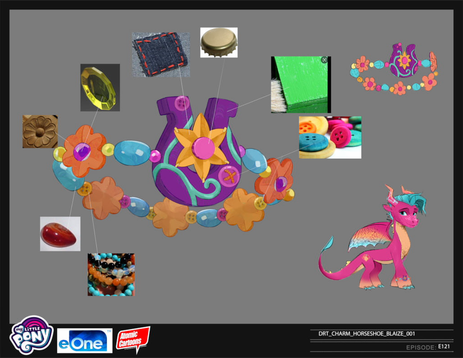Image resolution: width=463 pixels, height=358 pixels.
Task: Select the eOne logo
Action: point(85,340)
